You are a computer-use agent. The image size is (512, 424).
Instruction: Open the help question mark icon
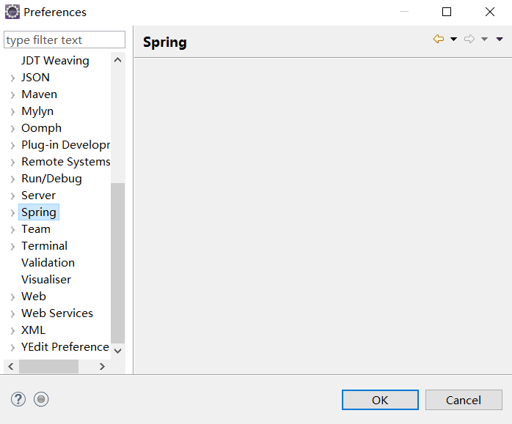coord(18,399)
